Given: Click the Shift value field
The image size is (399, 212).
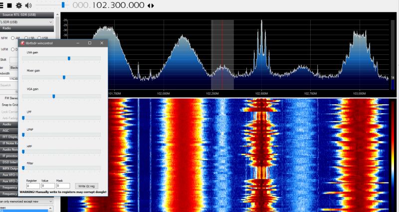Looking at the screenshot, I should point(14,60).
